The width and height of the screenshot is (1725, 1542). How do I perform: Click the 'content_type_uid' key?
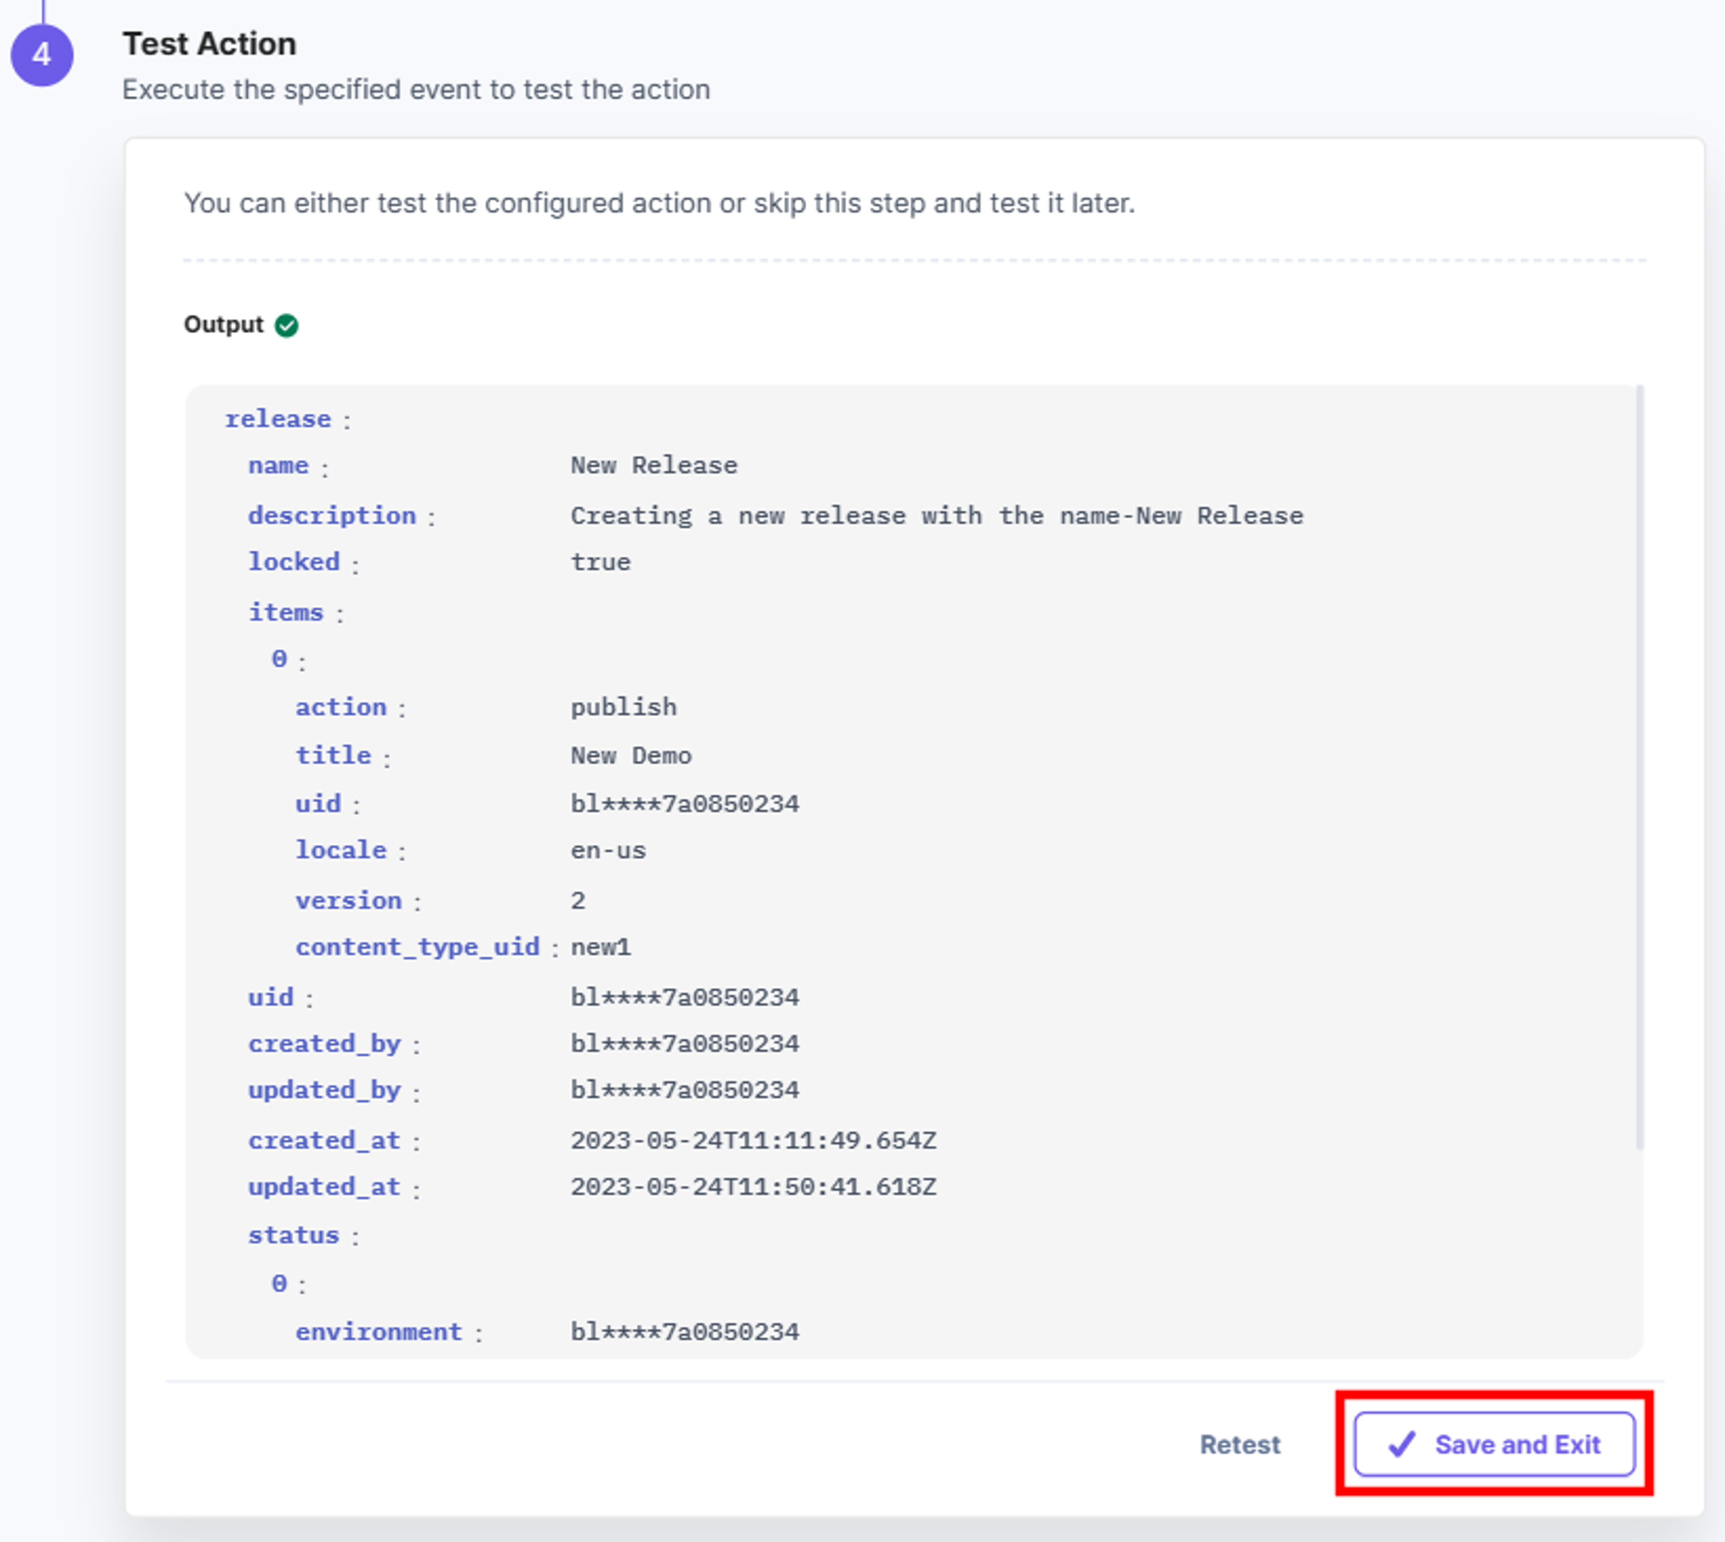coord(418,946)
